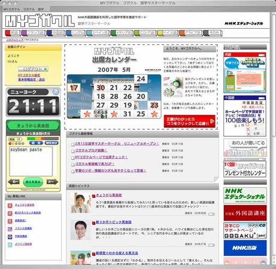Open the その他 language tab
The width and height of the screenshot is (276, 269).
click(213, 33)
